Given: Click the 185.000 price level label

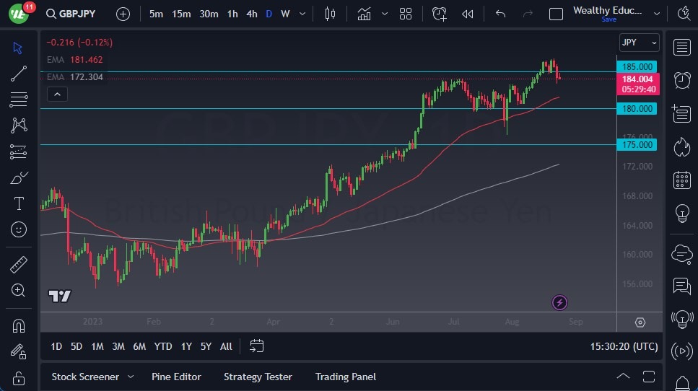Looking at the screenshot, I should (637, 66).
